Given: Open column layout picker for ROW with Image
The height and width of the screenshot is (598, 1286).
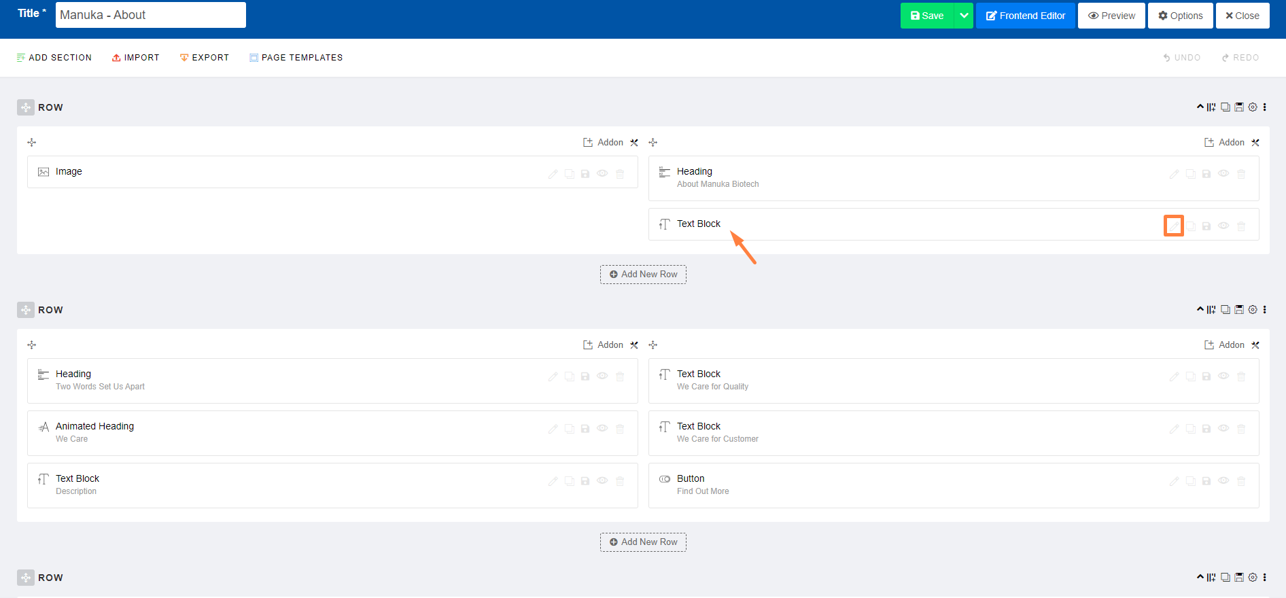Looking at the screenshot, I should [x=1211, y=107].
